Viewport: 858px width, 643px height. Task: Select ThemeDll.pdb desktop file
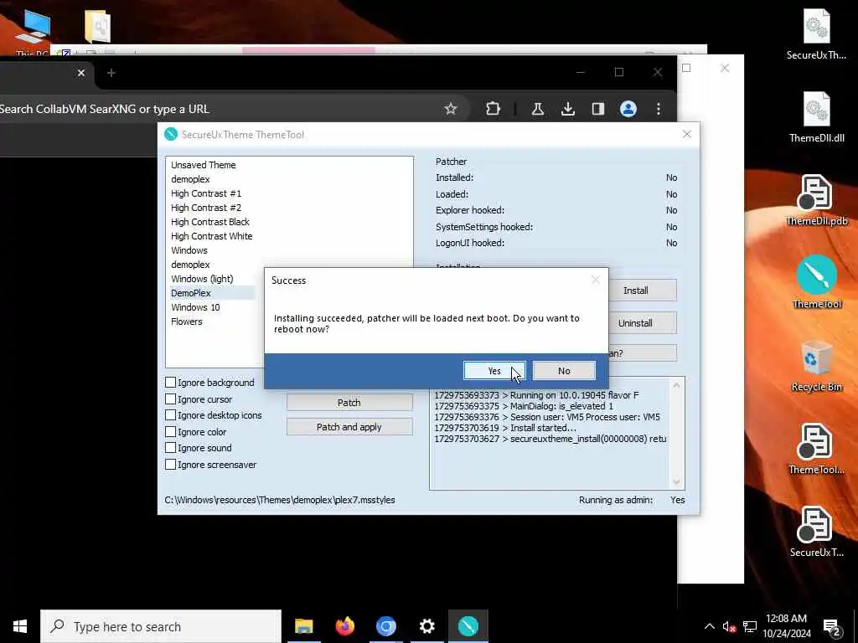pos(816,200)
